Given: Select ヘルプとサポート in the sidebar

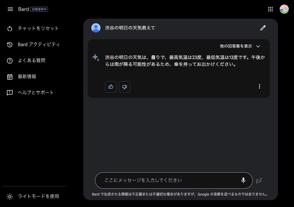Looking at the screenshot, I should tap(36, 93).
